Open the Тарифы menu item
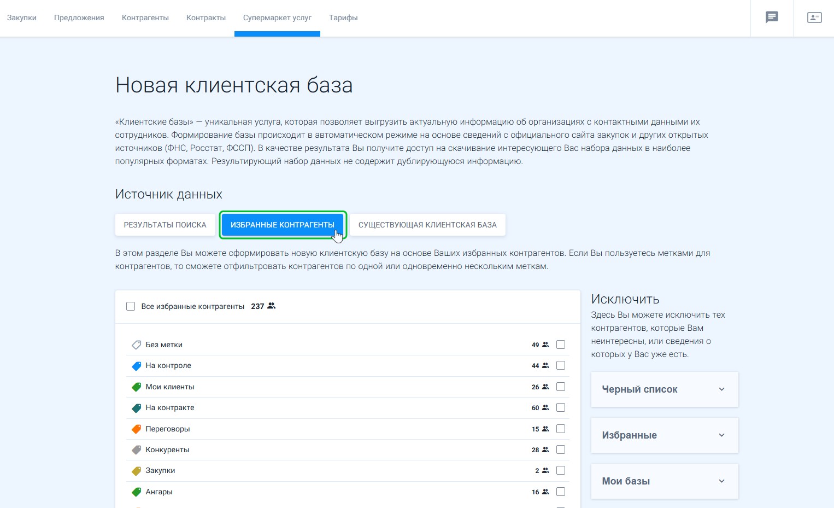834x508 pixels. tap(343, 17)
